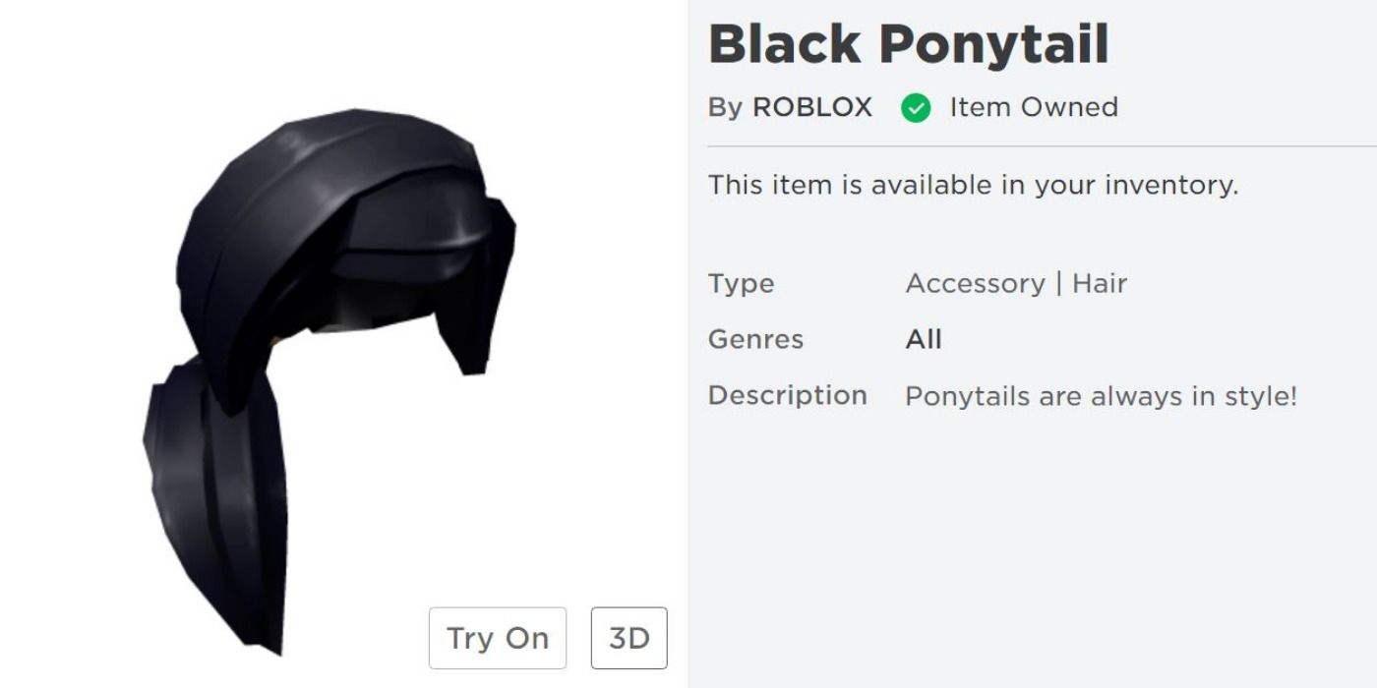This screenshot has height=688, width=1377.
Task: Click the word Accessory in Type row
Action: coord(975,284)
